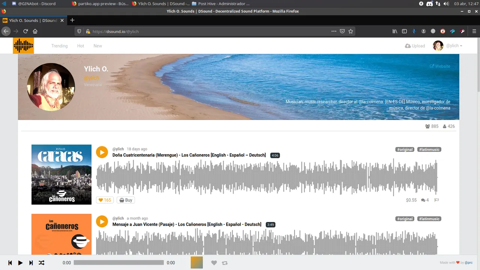480x270 pixels.
Task: Click the @ylich author on the 18 days ago post
Action: [x=118, y=149]
